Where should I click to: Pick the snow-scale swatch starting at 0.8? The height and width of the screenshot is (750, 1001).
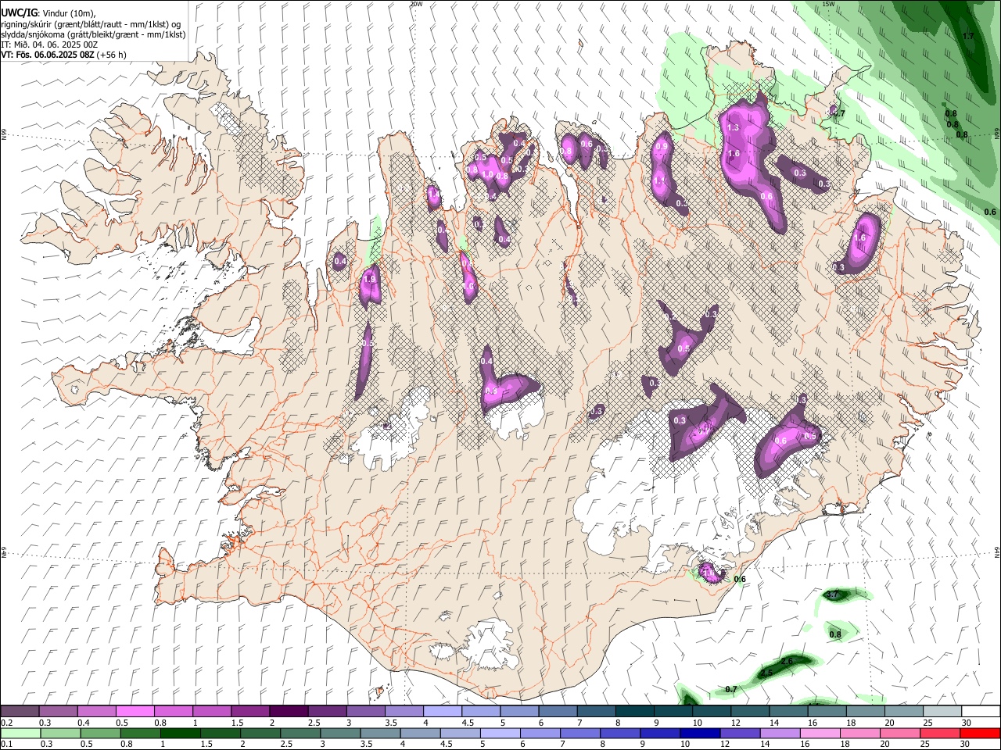click(173, 711)
